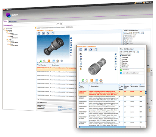Sort by Termination column arrow in Plastic table
Image resolution: width=156 pixels, height=137 pixels.
click(131, 85)
